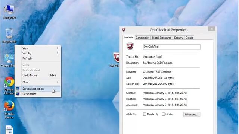Choose Personalize from the context menu
The height and width of the screenshot is (134, 239).
[x=38, y=94]
